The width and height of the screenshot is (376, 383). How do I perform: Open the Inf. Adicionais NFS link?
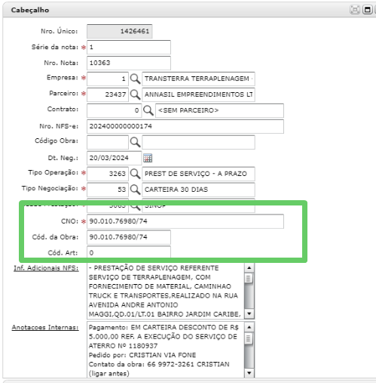point(46,268)
